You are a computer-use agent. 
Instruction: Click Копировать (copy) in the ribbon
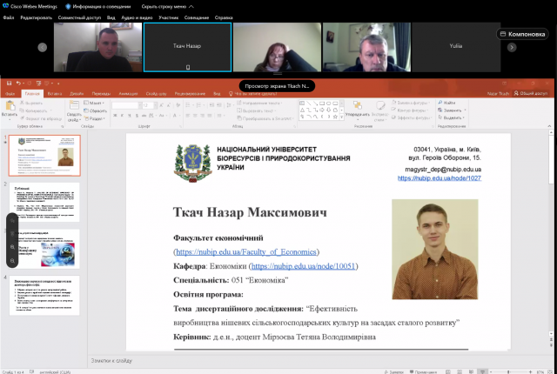33,110
